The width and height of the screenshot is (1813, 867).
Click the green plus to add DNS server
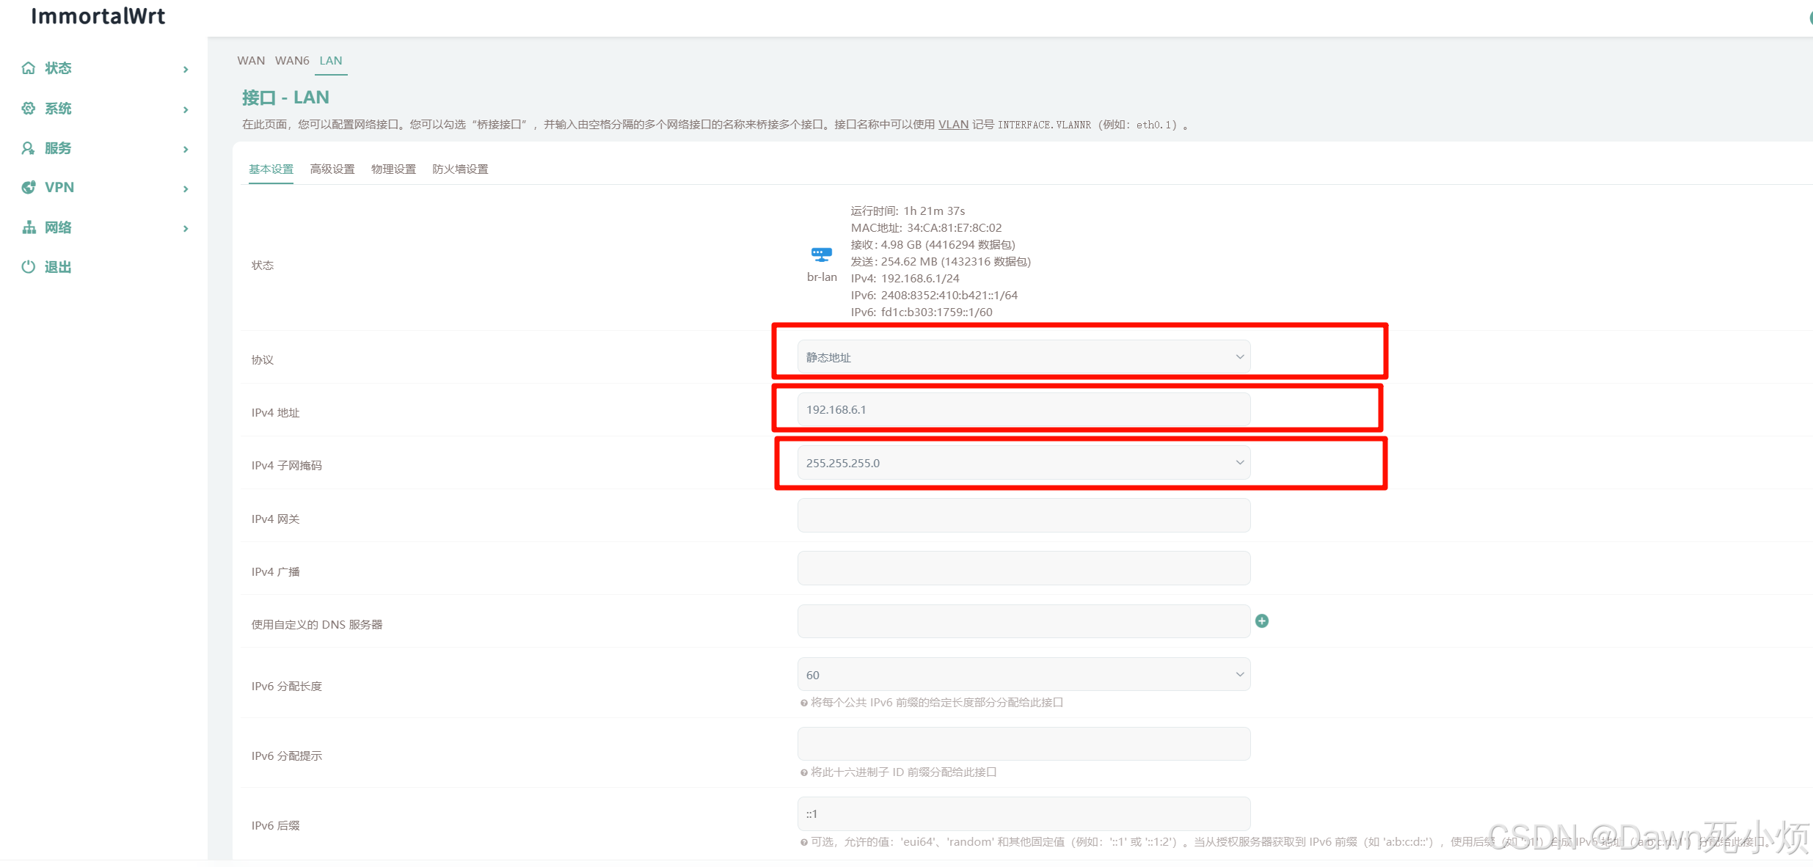(1261, 621)
